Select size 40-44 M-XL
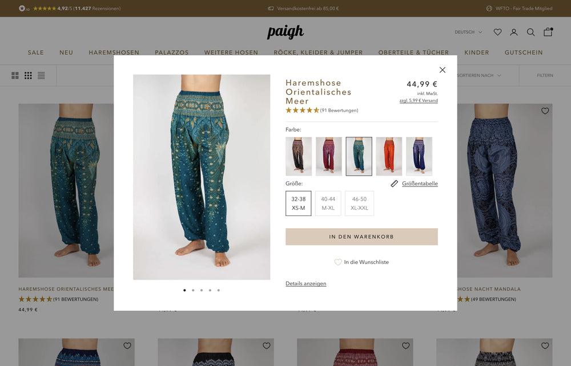Viewport: 571px width, 366px height. (328, 204)
